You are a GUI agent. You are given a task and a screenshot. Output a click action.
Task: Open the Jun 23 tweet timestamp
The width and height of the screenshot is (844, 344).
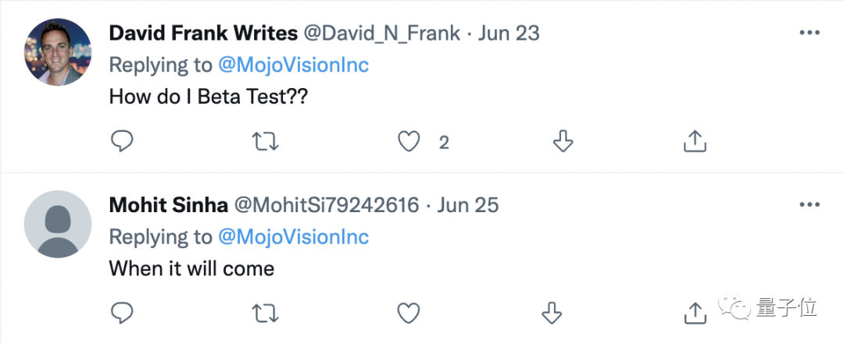(x=508, y=34)
